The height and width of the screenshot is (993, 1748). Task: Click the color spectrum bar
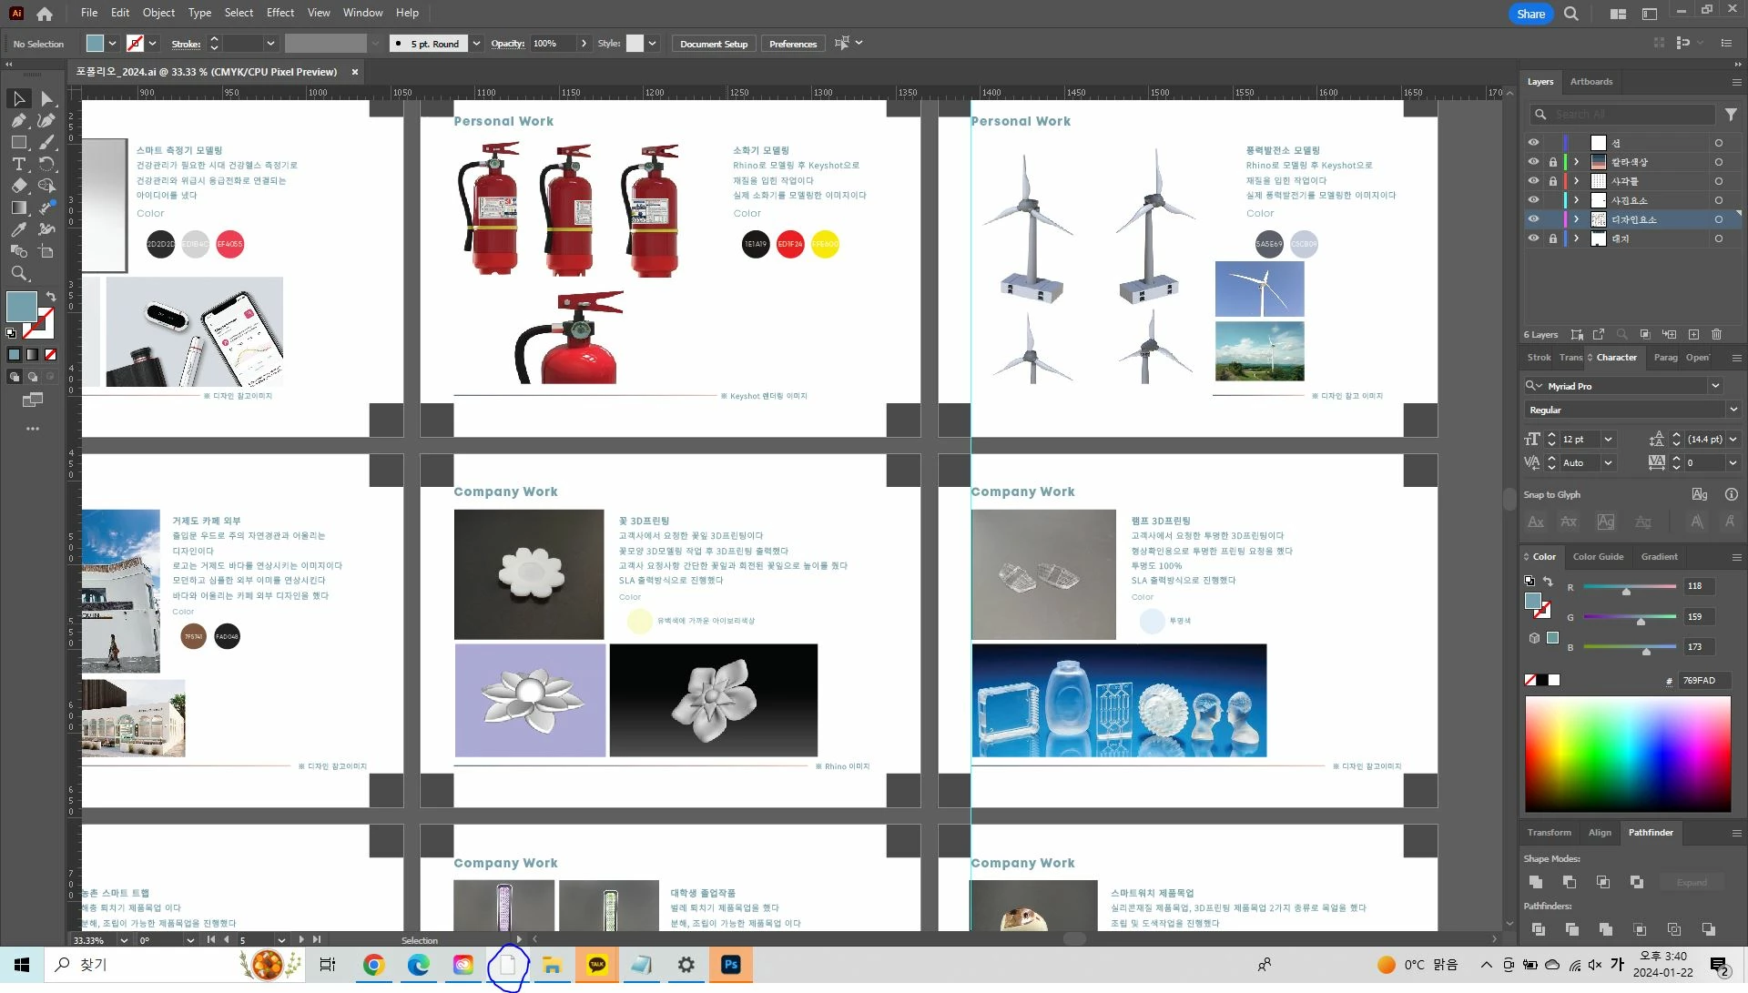pos(1627,754)
